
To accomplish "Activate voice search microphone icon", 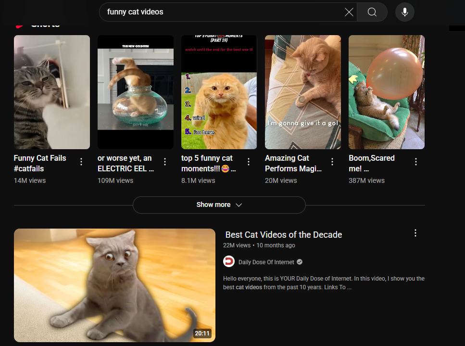I will click(x=405, y=12).
